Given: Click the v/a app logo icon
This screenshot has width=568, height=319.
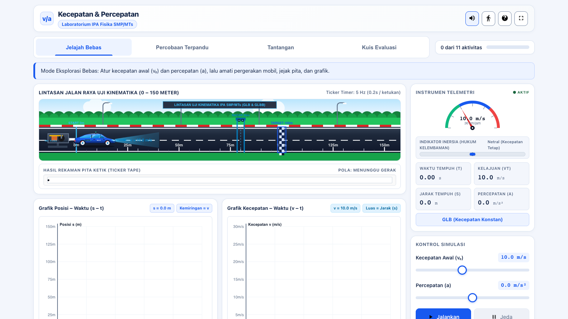Looking at the screenshot, I should [47, 19].
